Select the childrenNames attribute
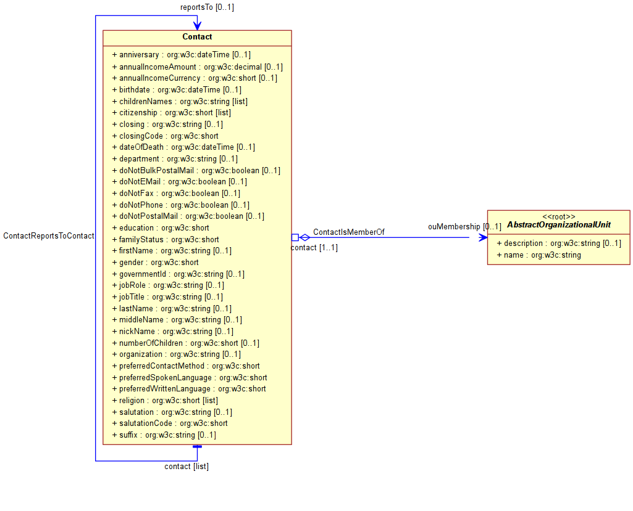633x511 pixels. coord(180,102)
